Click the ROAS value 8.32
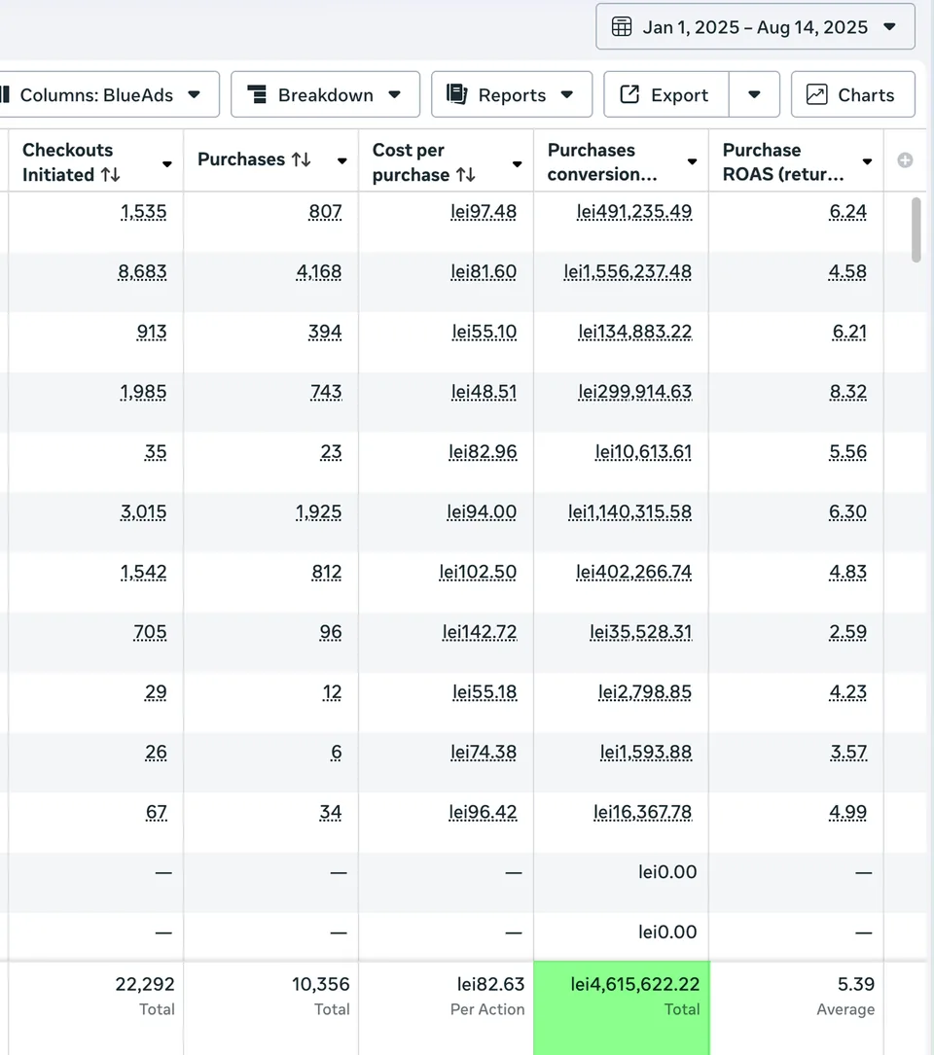The height and width of the screenshot is (1055, 934). (x=848, y=392)
